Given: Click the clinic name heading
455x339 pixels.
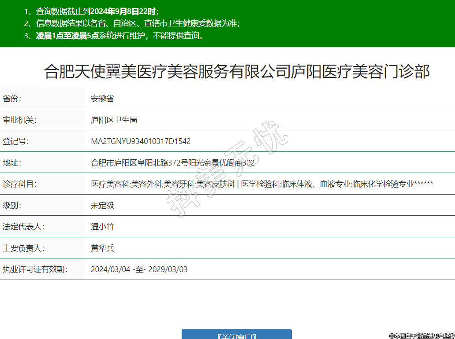Looking at the screenshot, I should [x=237, y=71].
